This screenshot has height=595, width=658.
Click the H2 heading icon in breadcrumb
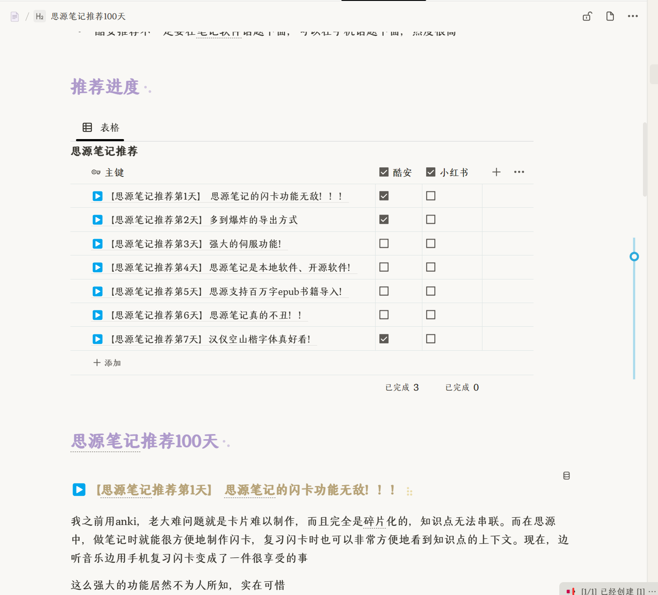pyautogui.click(x=39, y=16)
